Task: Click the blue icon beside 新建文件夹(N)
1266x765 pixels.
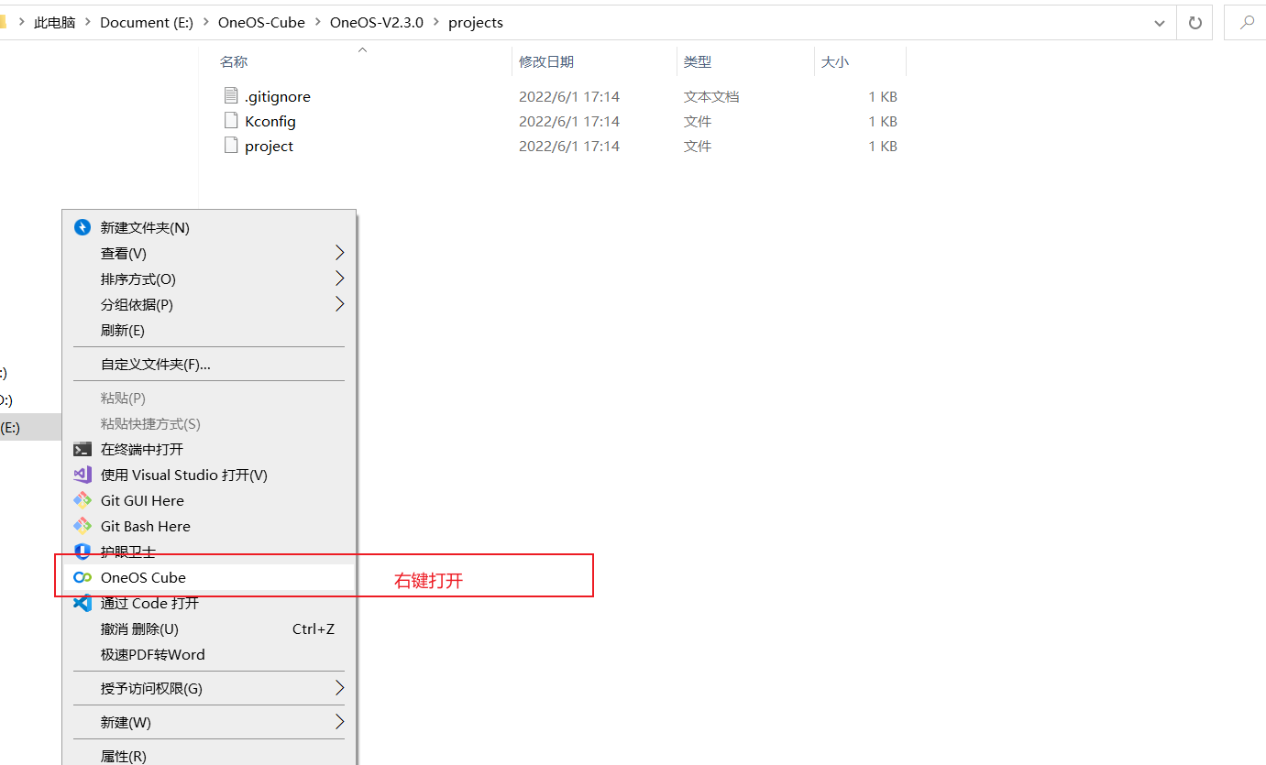Action: 83,227
